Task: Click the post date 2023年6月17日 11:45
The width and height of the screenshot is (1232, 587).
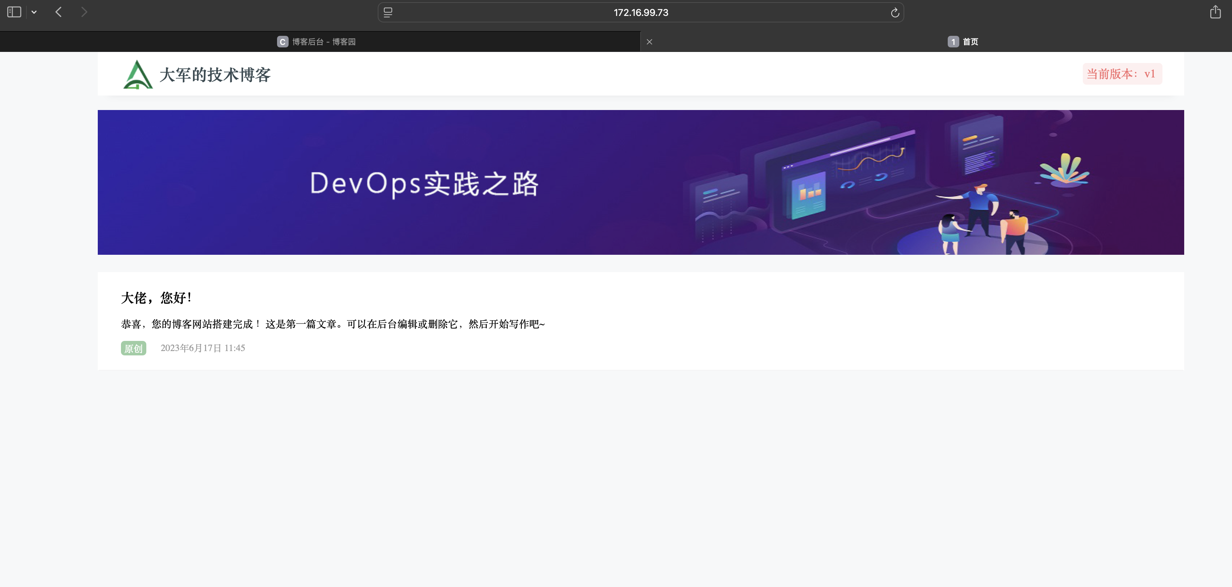Action: [203, 348]
